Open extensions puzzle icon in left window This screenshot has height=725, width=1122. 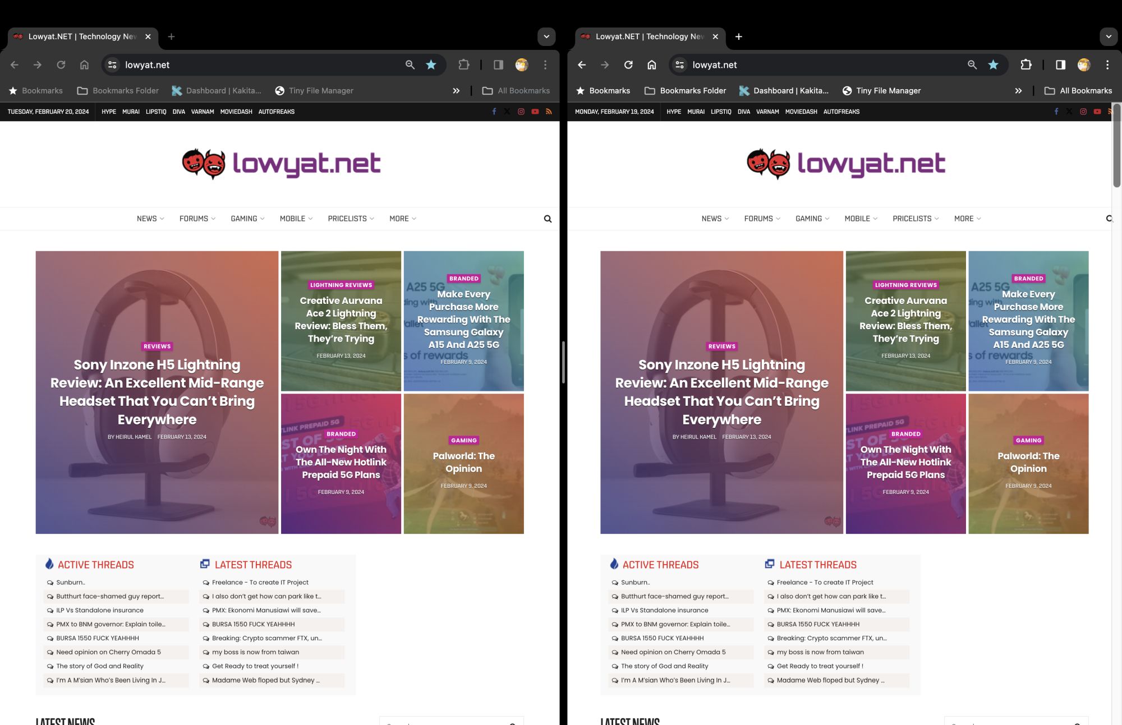[x=464, y=64]
